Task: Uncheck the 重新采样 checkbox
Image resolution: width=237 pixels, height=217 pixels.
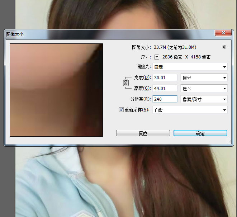Action: click(121, 109)
